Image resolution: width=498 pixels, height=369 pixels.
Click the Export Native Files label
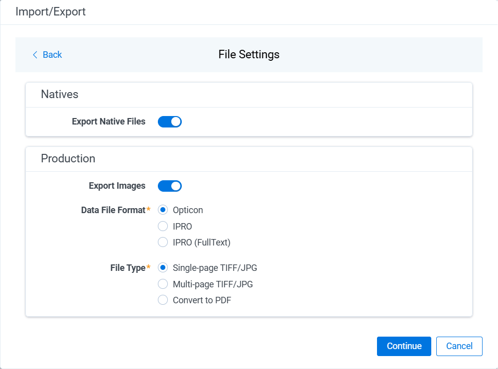[109, 122]
